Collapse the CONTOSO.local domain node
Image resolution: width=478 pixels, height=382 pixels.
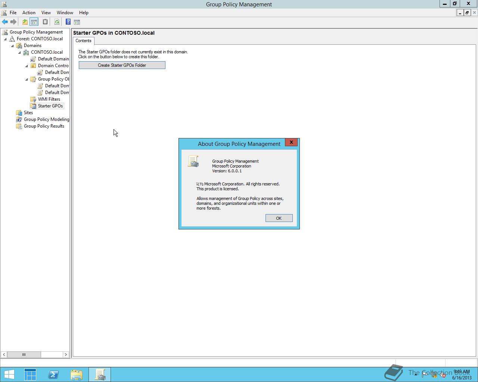pos(20,52)
